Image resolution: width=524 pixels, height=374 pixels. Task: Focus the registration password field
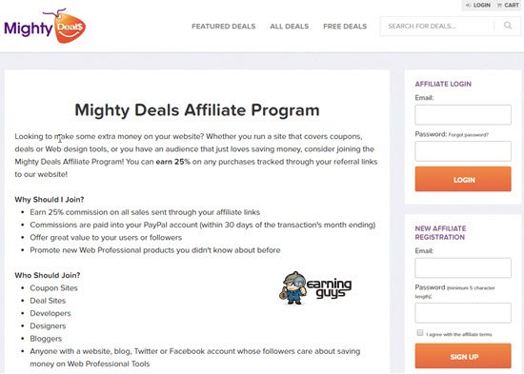(463, 313)
